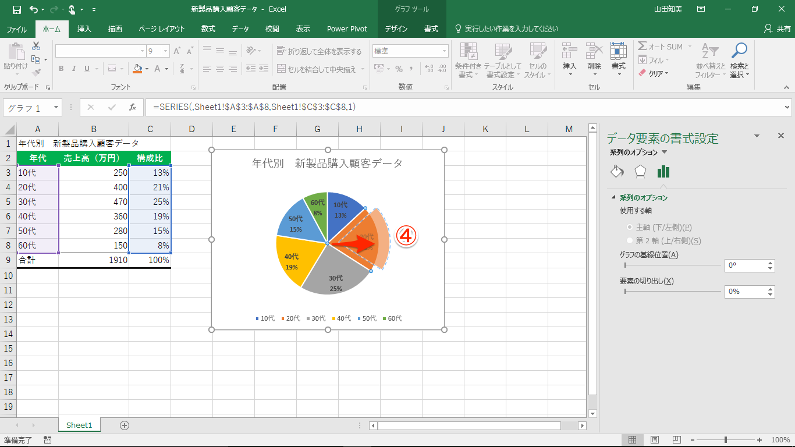The image size is (795, 447).
Task: Click the Copy icon in clipboard group
Action: click(36, 59)
